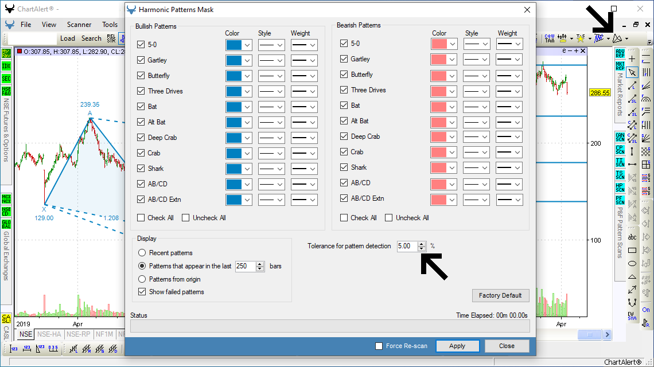Open the MKT REP market reports icon
The width and height of the screenshot is (654, 367).
click(x=620, y=66)
